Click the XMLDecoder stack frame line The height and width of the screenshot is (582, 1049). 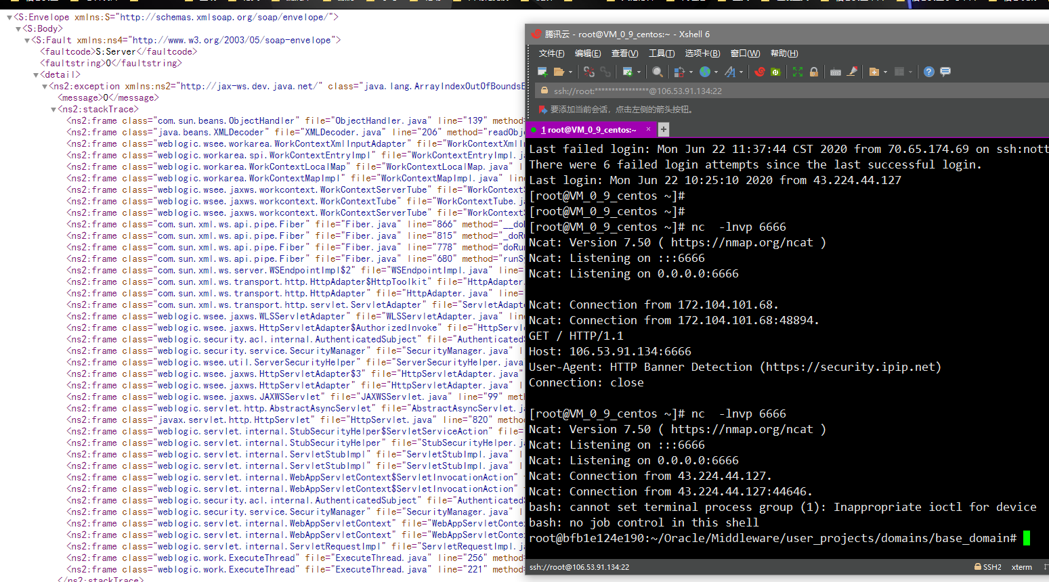295,133
